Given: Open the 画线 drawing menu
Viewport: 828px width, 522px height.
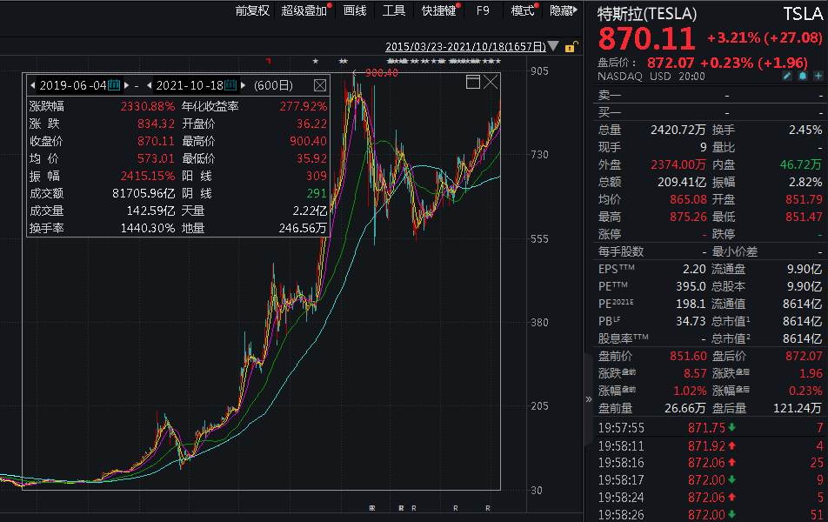Looking at the screenshot, I should click(x=355, y=10).
